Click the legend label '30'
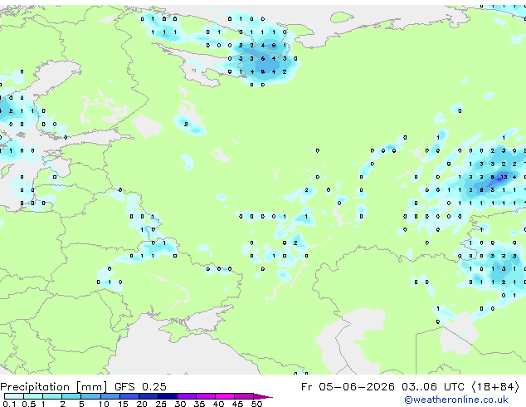This screenshot has width=526, height=407. tap(180, 404)
